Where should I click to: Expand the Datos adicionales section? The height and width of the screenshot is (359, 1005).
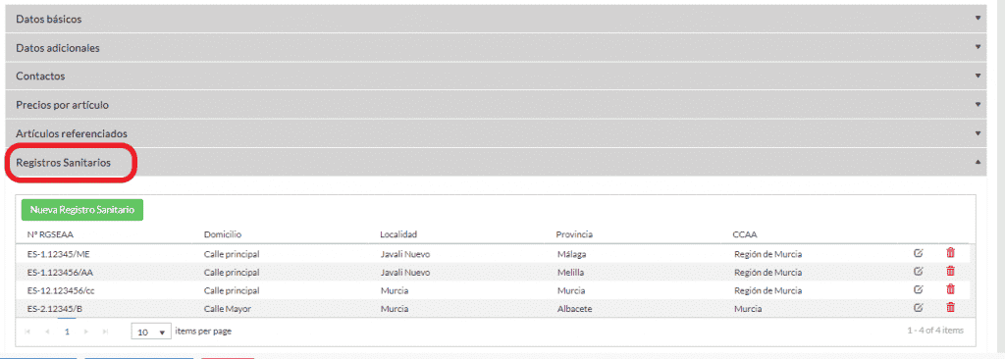click(x=496, y=47)
